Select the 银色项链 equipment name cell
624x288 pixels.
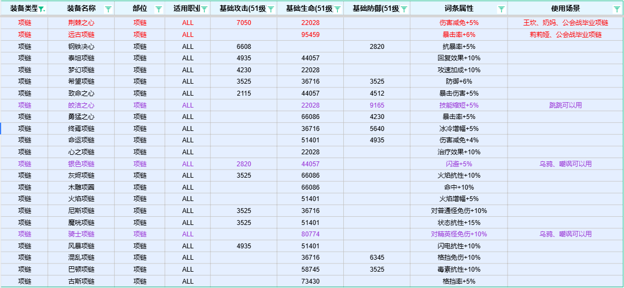[81, 164]
